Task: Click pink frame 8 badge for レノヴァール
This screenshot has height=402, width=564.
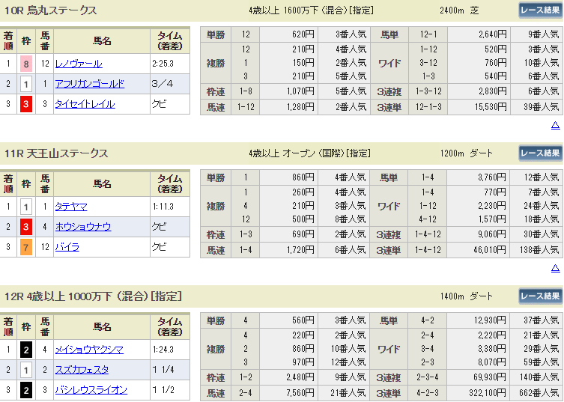Action: [26, 64]
